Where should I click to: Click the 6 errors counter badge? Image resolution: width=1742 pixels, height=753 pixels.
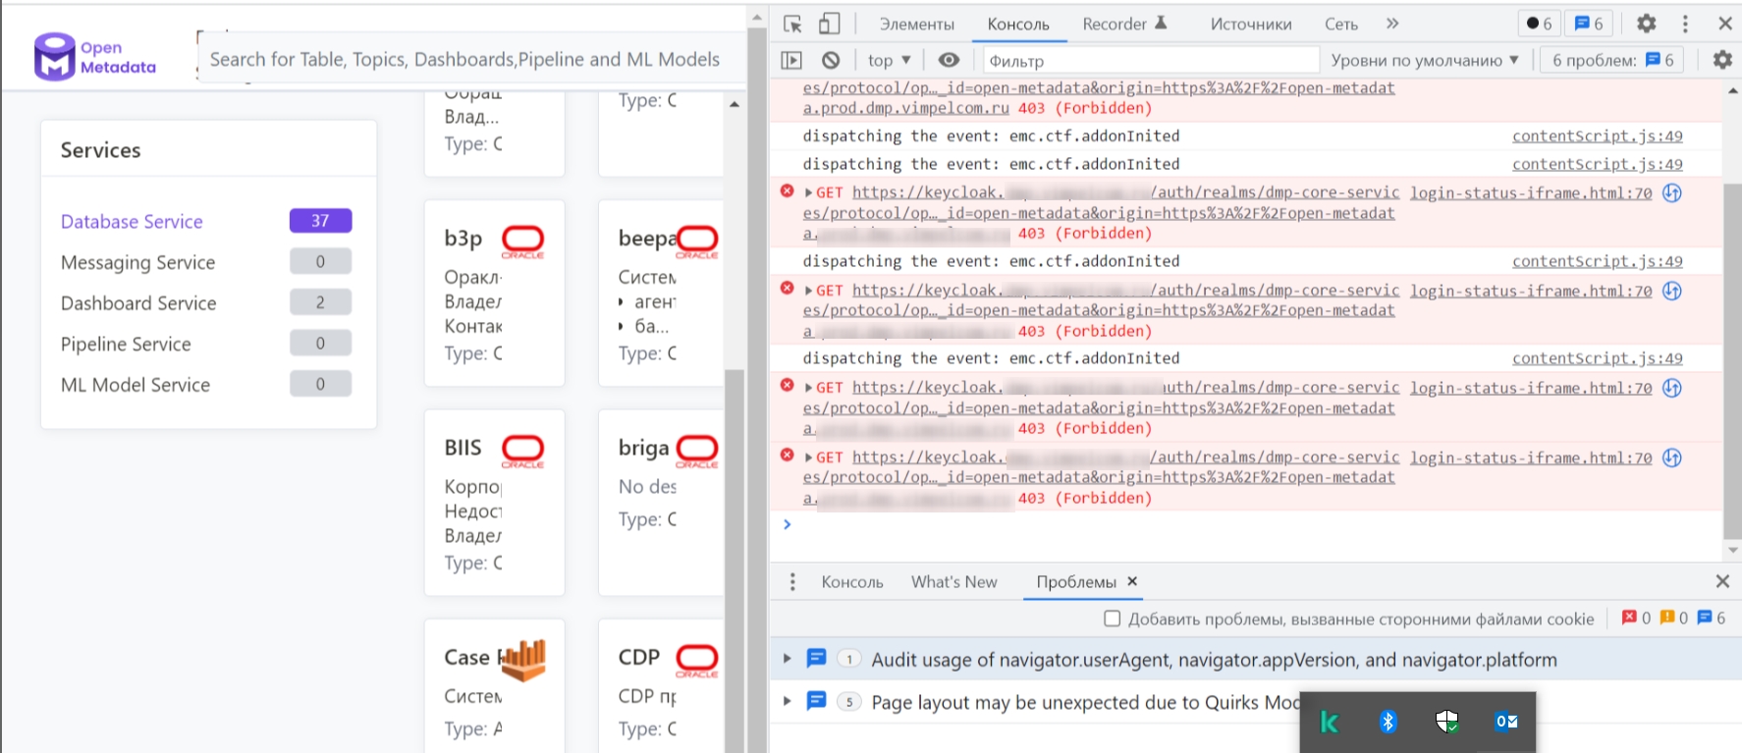click(1539, 24)
